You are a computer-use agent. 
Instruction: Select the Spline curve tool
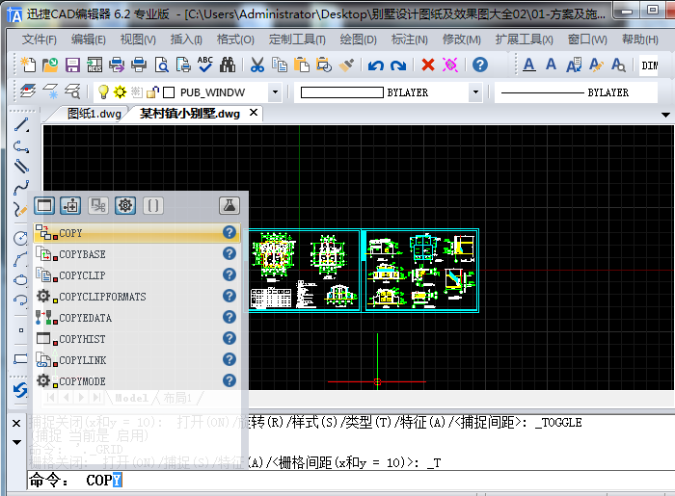coord(21,188)
